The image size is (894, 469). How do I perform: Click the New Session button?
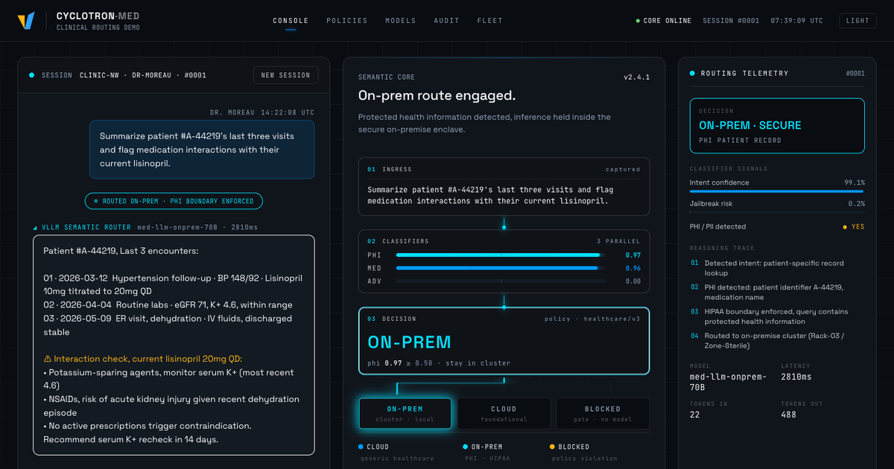click(286, 75)
